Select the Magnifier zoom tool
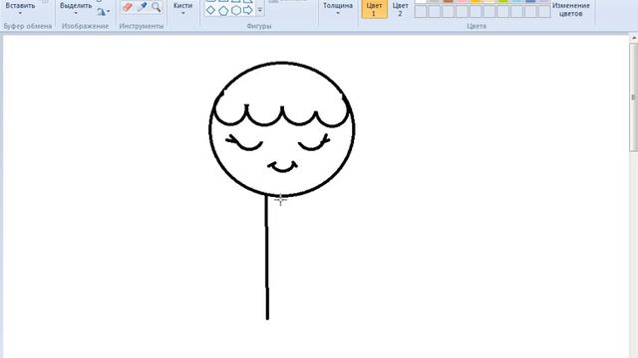 pyautogui.click(x=156, y=7)
